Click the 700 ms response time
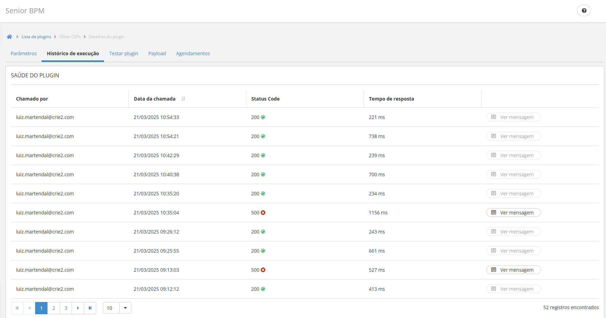This screenshot has width=606, height=318. click(377, 175)
